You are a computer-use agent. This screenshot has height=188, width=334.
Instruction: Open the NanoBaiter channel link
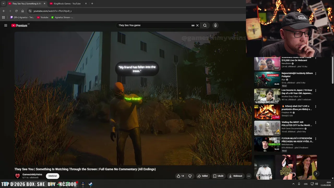(286, 63)
